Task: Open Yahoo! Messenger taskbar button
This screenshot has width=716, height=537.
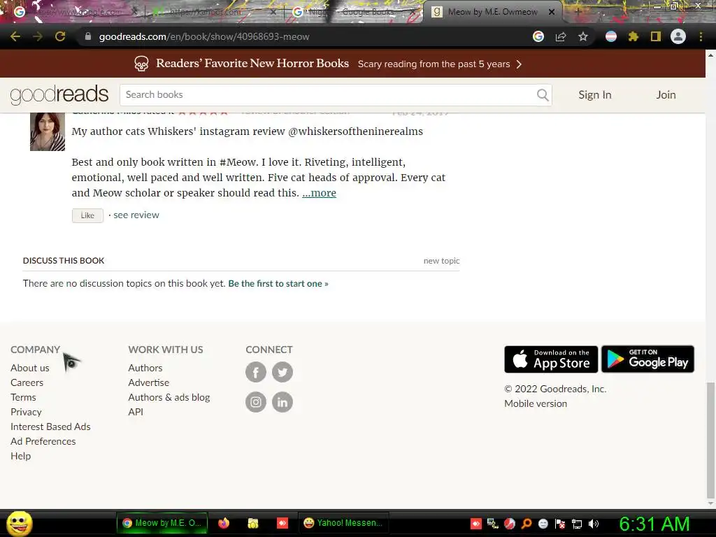Action: pos(343,523)
